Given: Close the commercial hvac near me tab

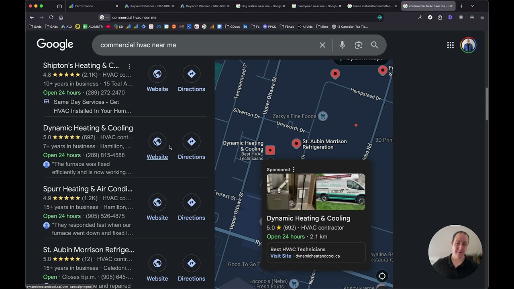Looking at the screenshot, I should (x=451, y=6).
